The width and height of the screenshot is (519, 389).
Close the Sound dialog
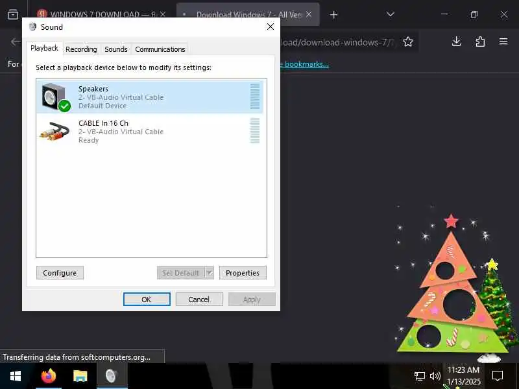point(271,27)
